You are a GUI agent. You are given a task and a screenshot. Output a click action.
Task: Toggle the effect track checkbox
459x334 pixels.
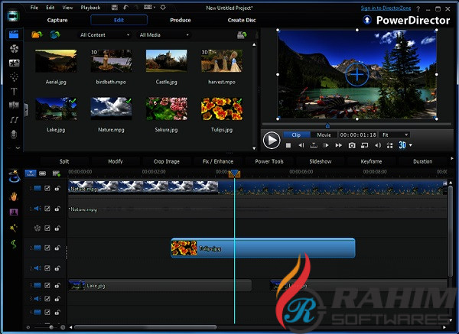pos(47,228)
